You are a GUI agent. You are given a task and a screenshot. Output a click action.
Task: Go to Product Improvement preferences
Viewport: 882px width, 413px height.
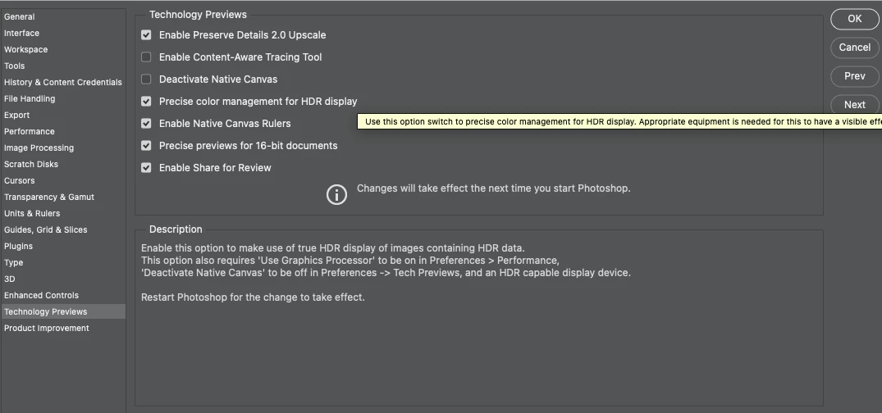[47, 328]
